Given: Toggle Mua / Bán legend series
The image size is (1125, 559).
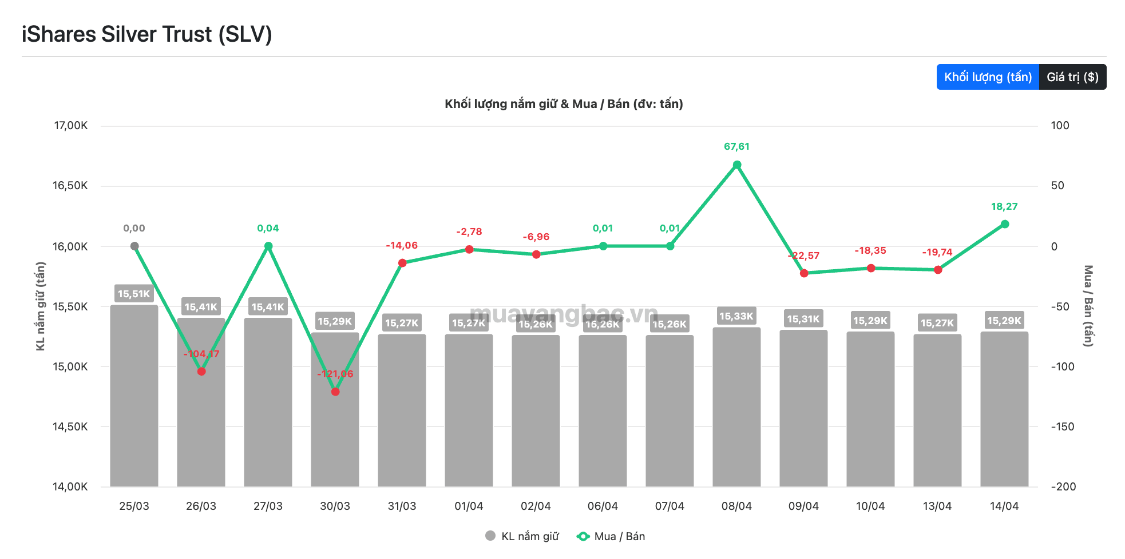Looking at the screenshot, I should 611,536.
